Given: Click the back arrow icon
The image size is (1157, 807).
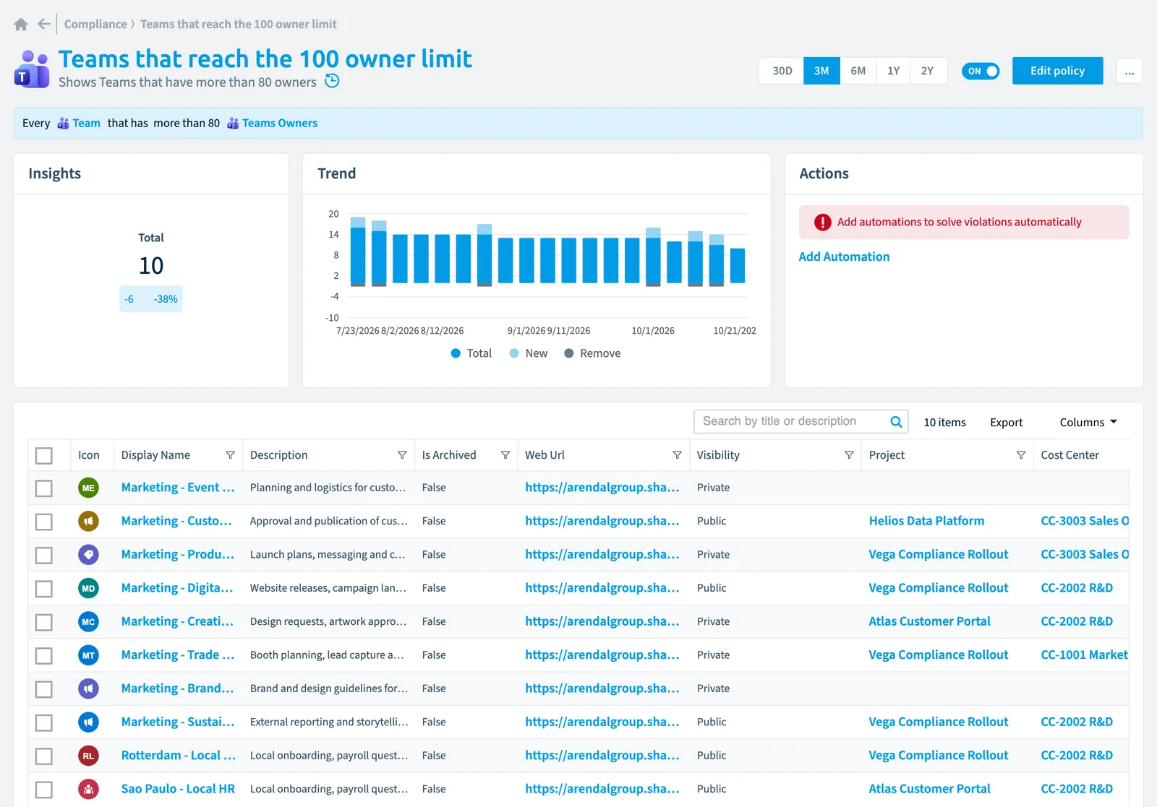Looking at the screenshot, I should (x=44, y=24).
